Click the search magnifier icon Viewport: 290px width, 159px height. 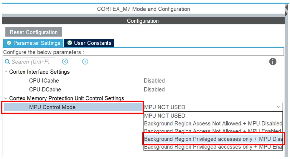pos(7,62)
